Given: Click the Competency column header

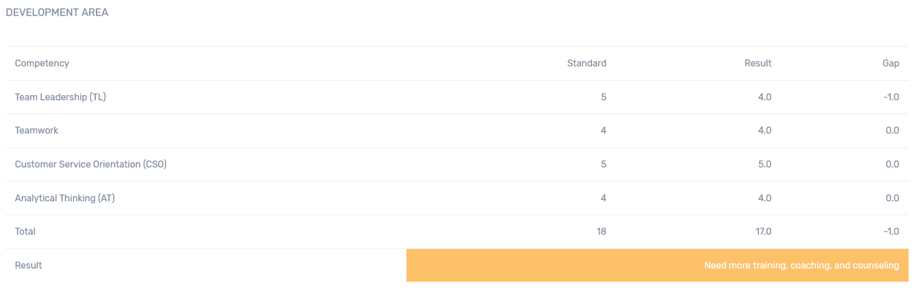Looking at the screenshot, I should click(42, 63).
